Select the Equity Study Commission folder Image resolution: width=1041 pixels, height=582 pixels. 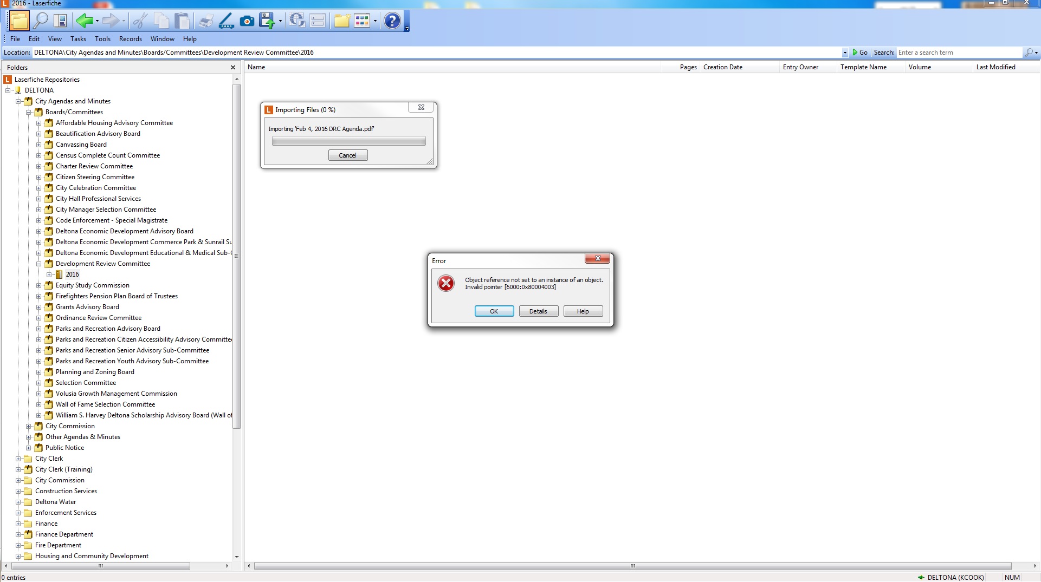93,285
